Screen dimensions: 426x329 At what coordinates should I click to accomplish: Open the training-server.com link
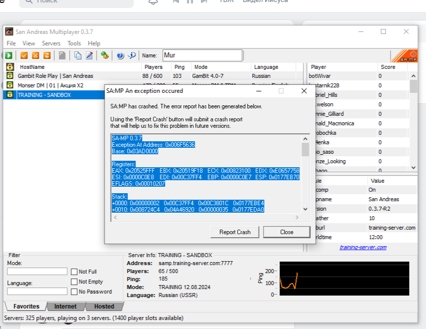pos(363,247)
